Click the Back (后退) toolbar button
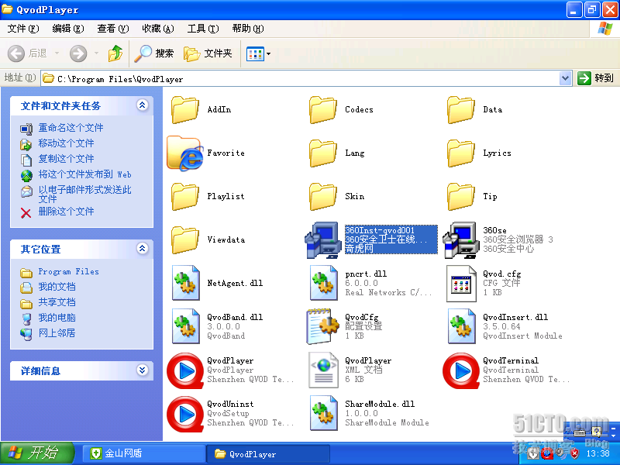Screen dimensions: 620x465 pyautogui.click(x=28, y=53)
